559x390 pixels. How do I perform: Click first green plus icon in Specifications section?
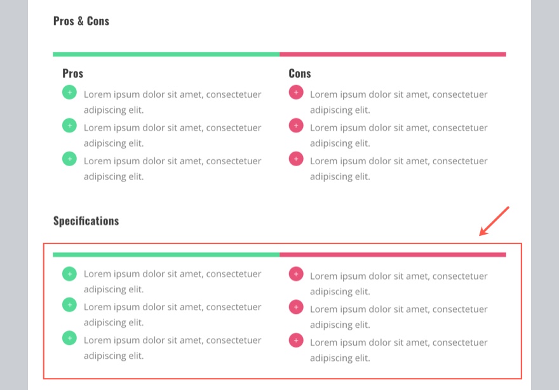69,274
